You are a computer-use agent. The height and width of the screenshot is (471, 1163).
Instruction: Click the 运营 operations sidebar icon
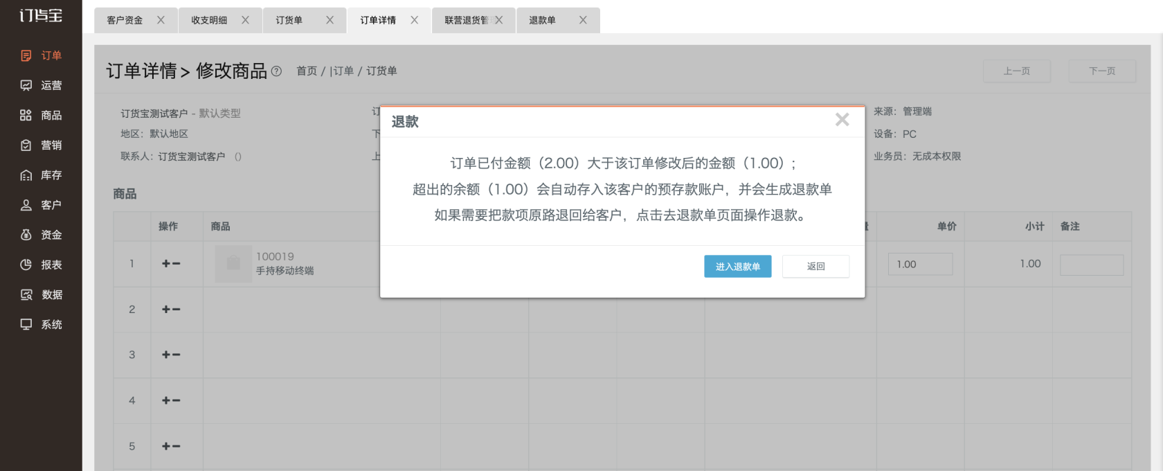[x=26, y=85]
